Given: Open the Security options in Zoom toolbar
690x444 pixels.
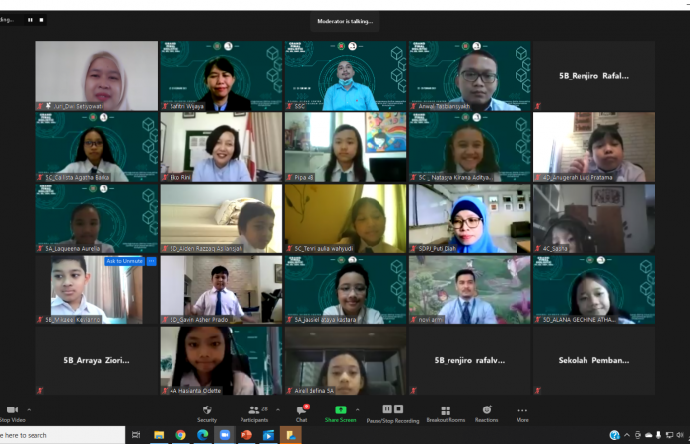Looking at the screenshot, I should click(x=207, y=412).
